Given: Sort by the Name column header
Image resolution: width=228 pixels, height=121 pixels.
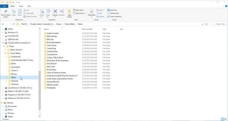Looking at the screenshot, I should click(x=62, y=29).
